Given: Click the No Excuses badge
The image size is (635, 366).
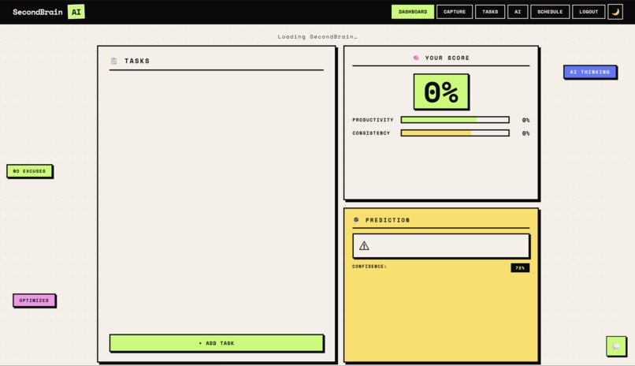Looking at the screenshot, I should (30, 171).
